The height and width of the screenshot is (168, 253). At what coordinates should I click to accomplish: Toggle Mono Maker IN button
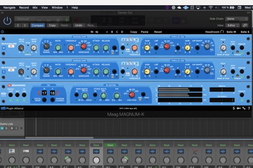76,95
